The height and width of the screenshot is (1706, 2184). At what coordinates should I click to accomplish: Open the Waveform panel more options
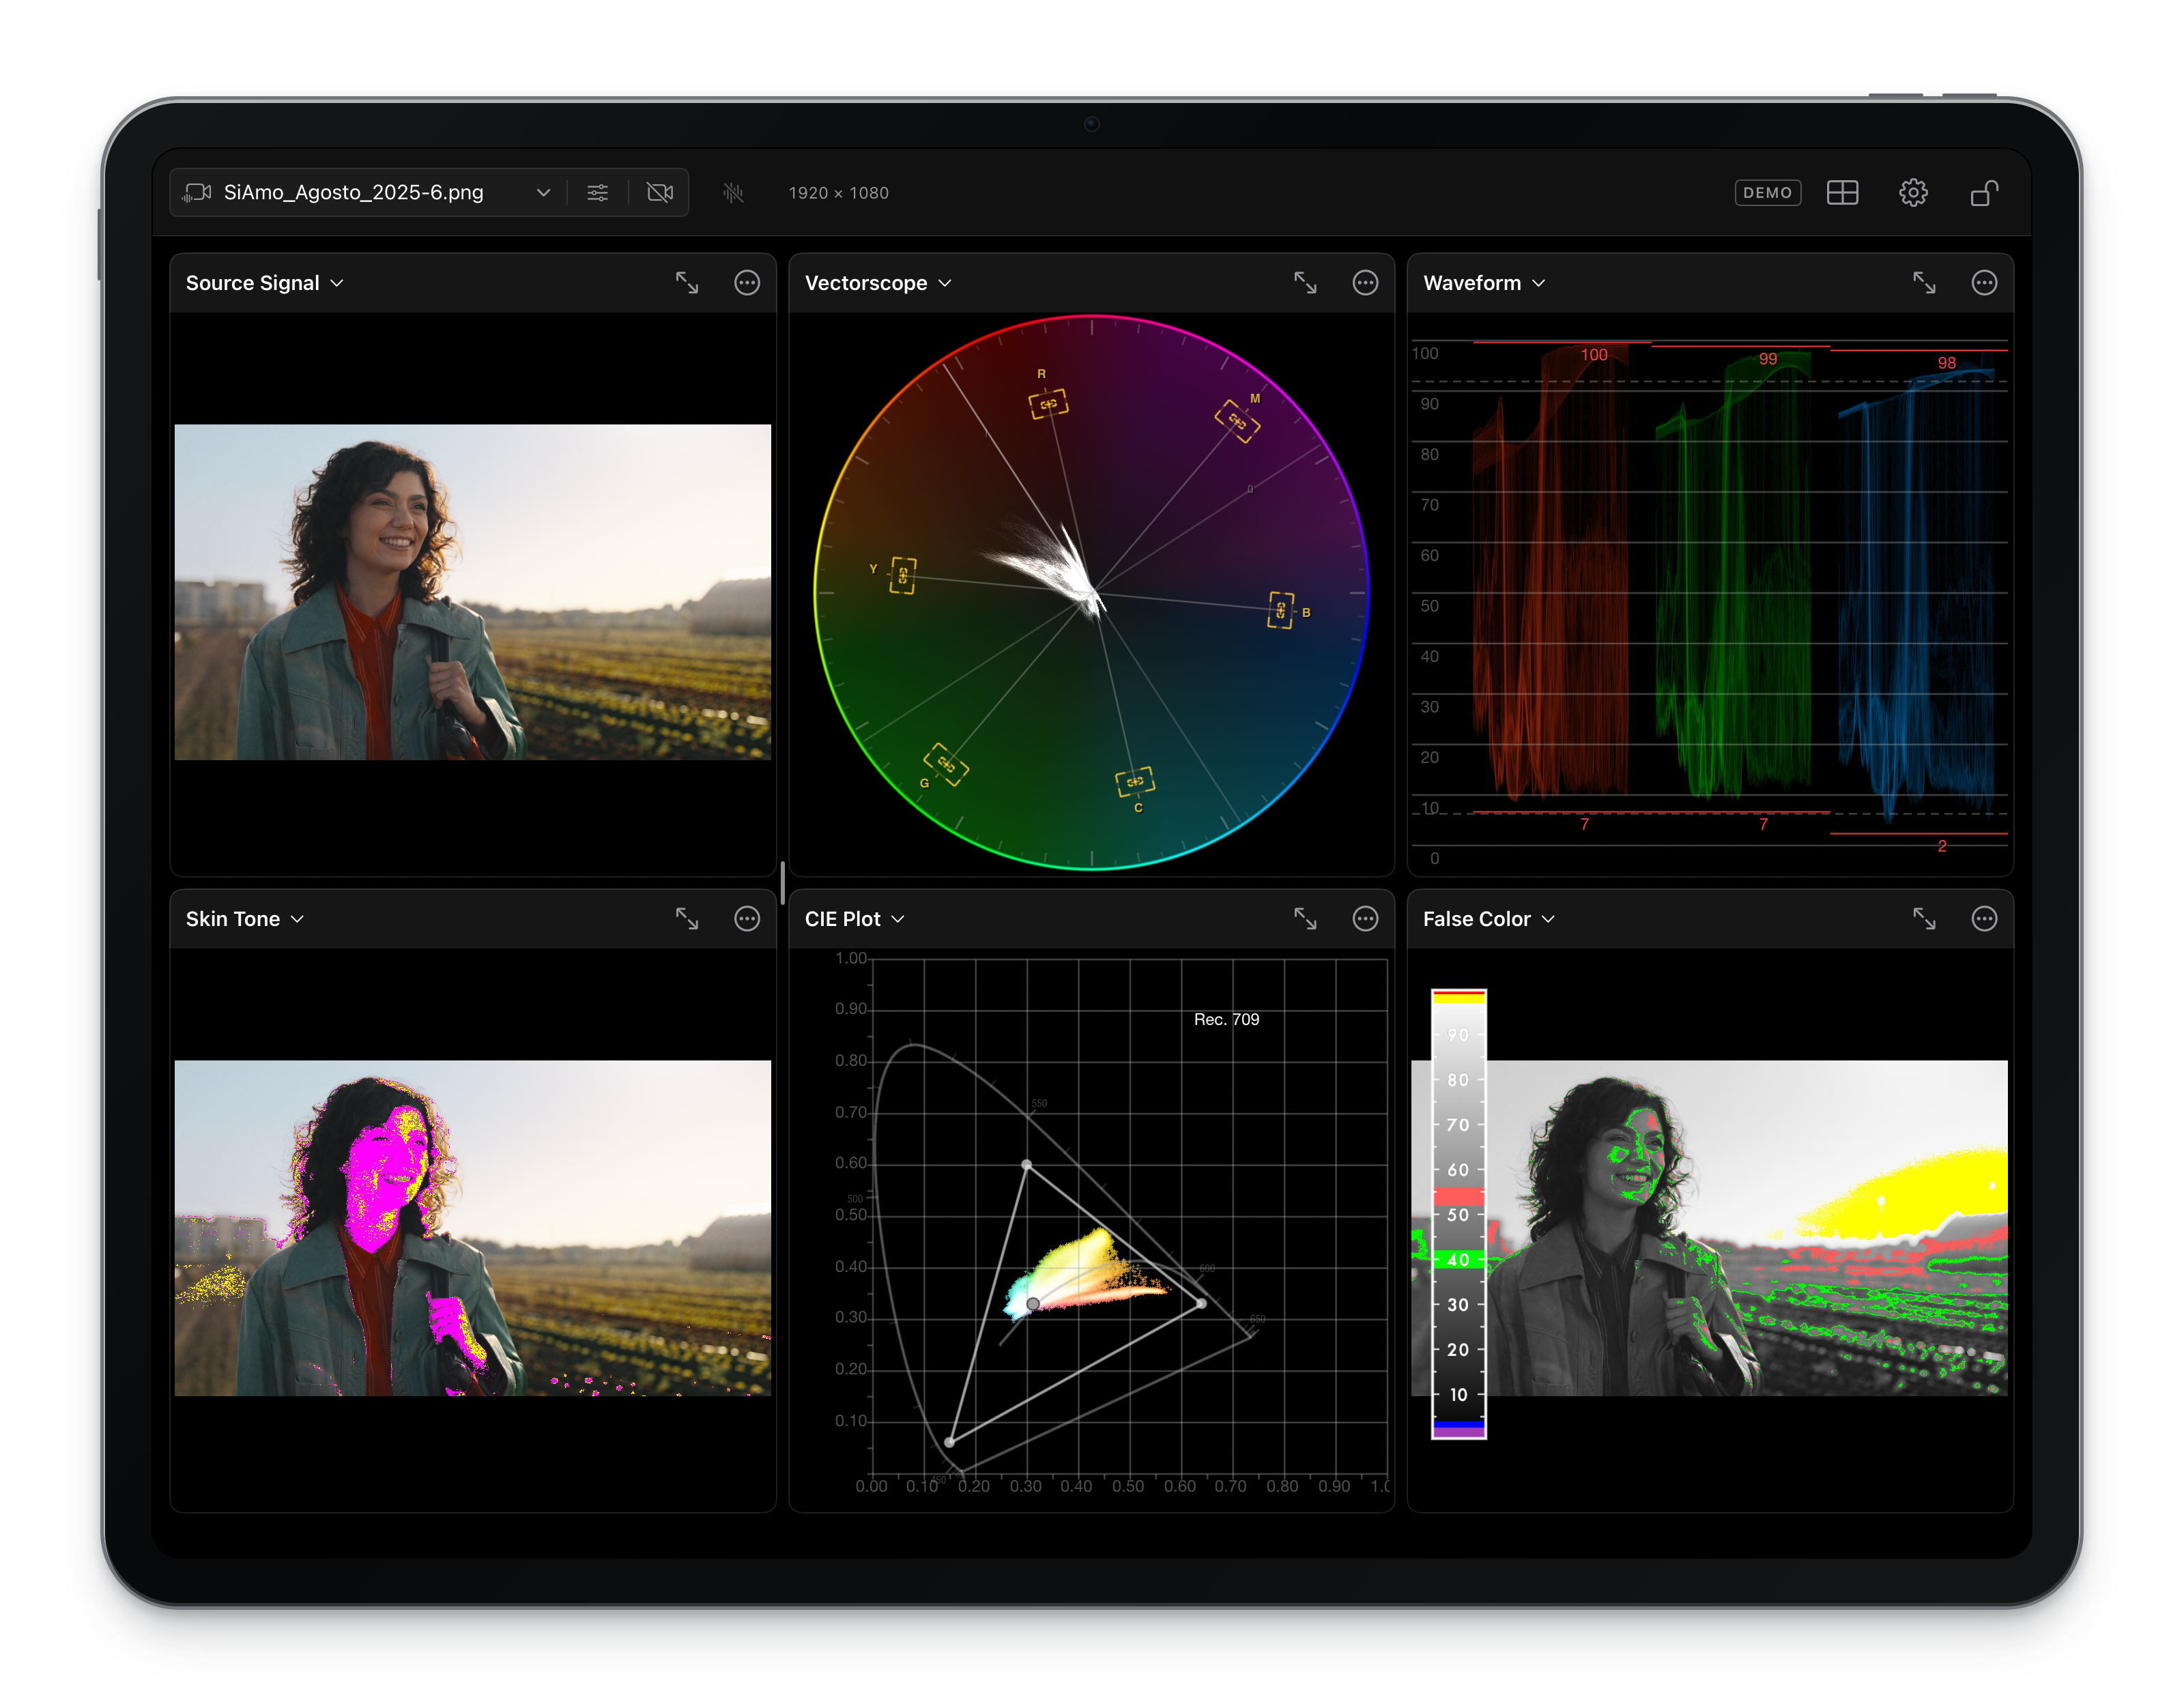coord(1984,283)
